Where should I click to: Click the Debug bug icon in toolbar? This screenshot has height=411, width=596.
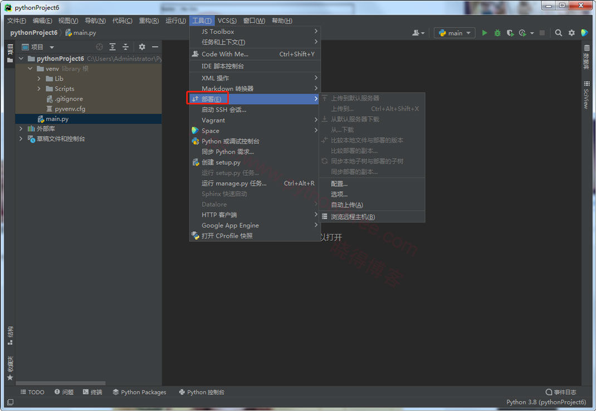[x=497, y=33]
